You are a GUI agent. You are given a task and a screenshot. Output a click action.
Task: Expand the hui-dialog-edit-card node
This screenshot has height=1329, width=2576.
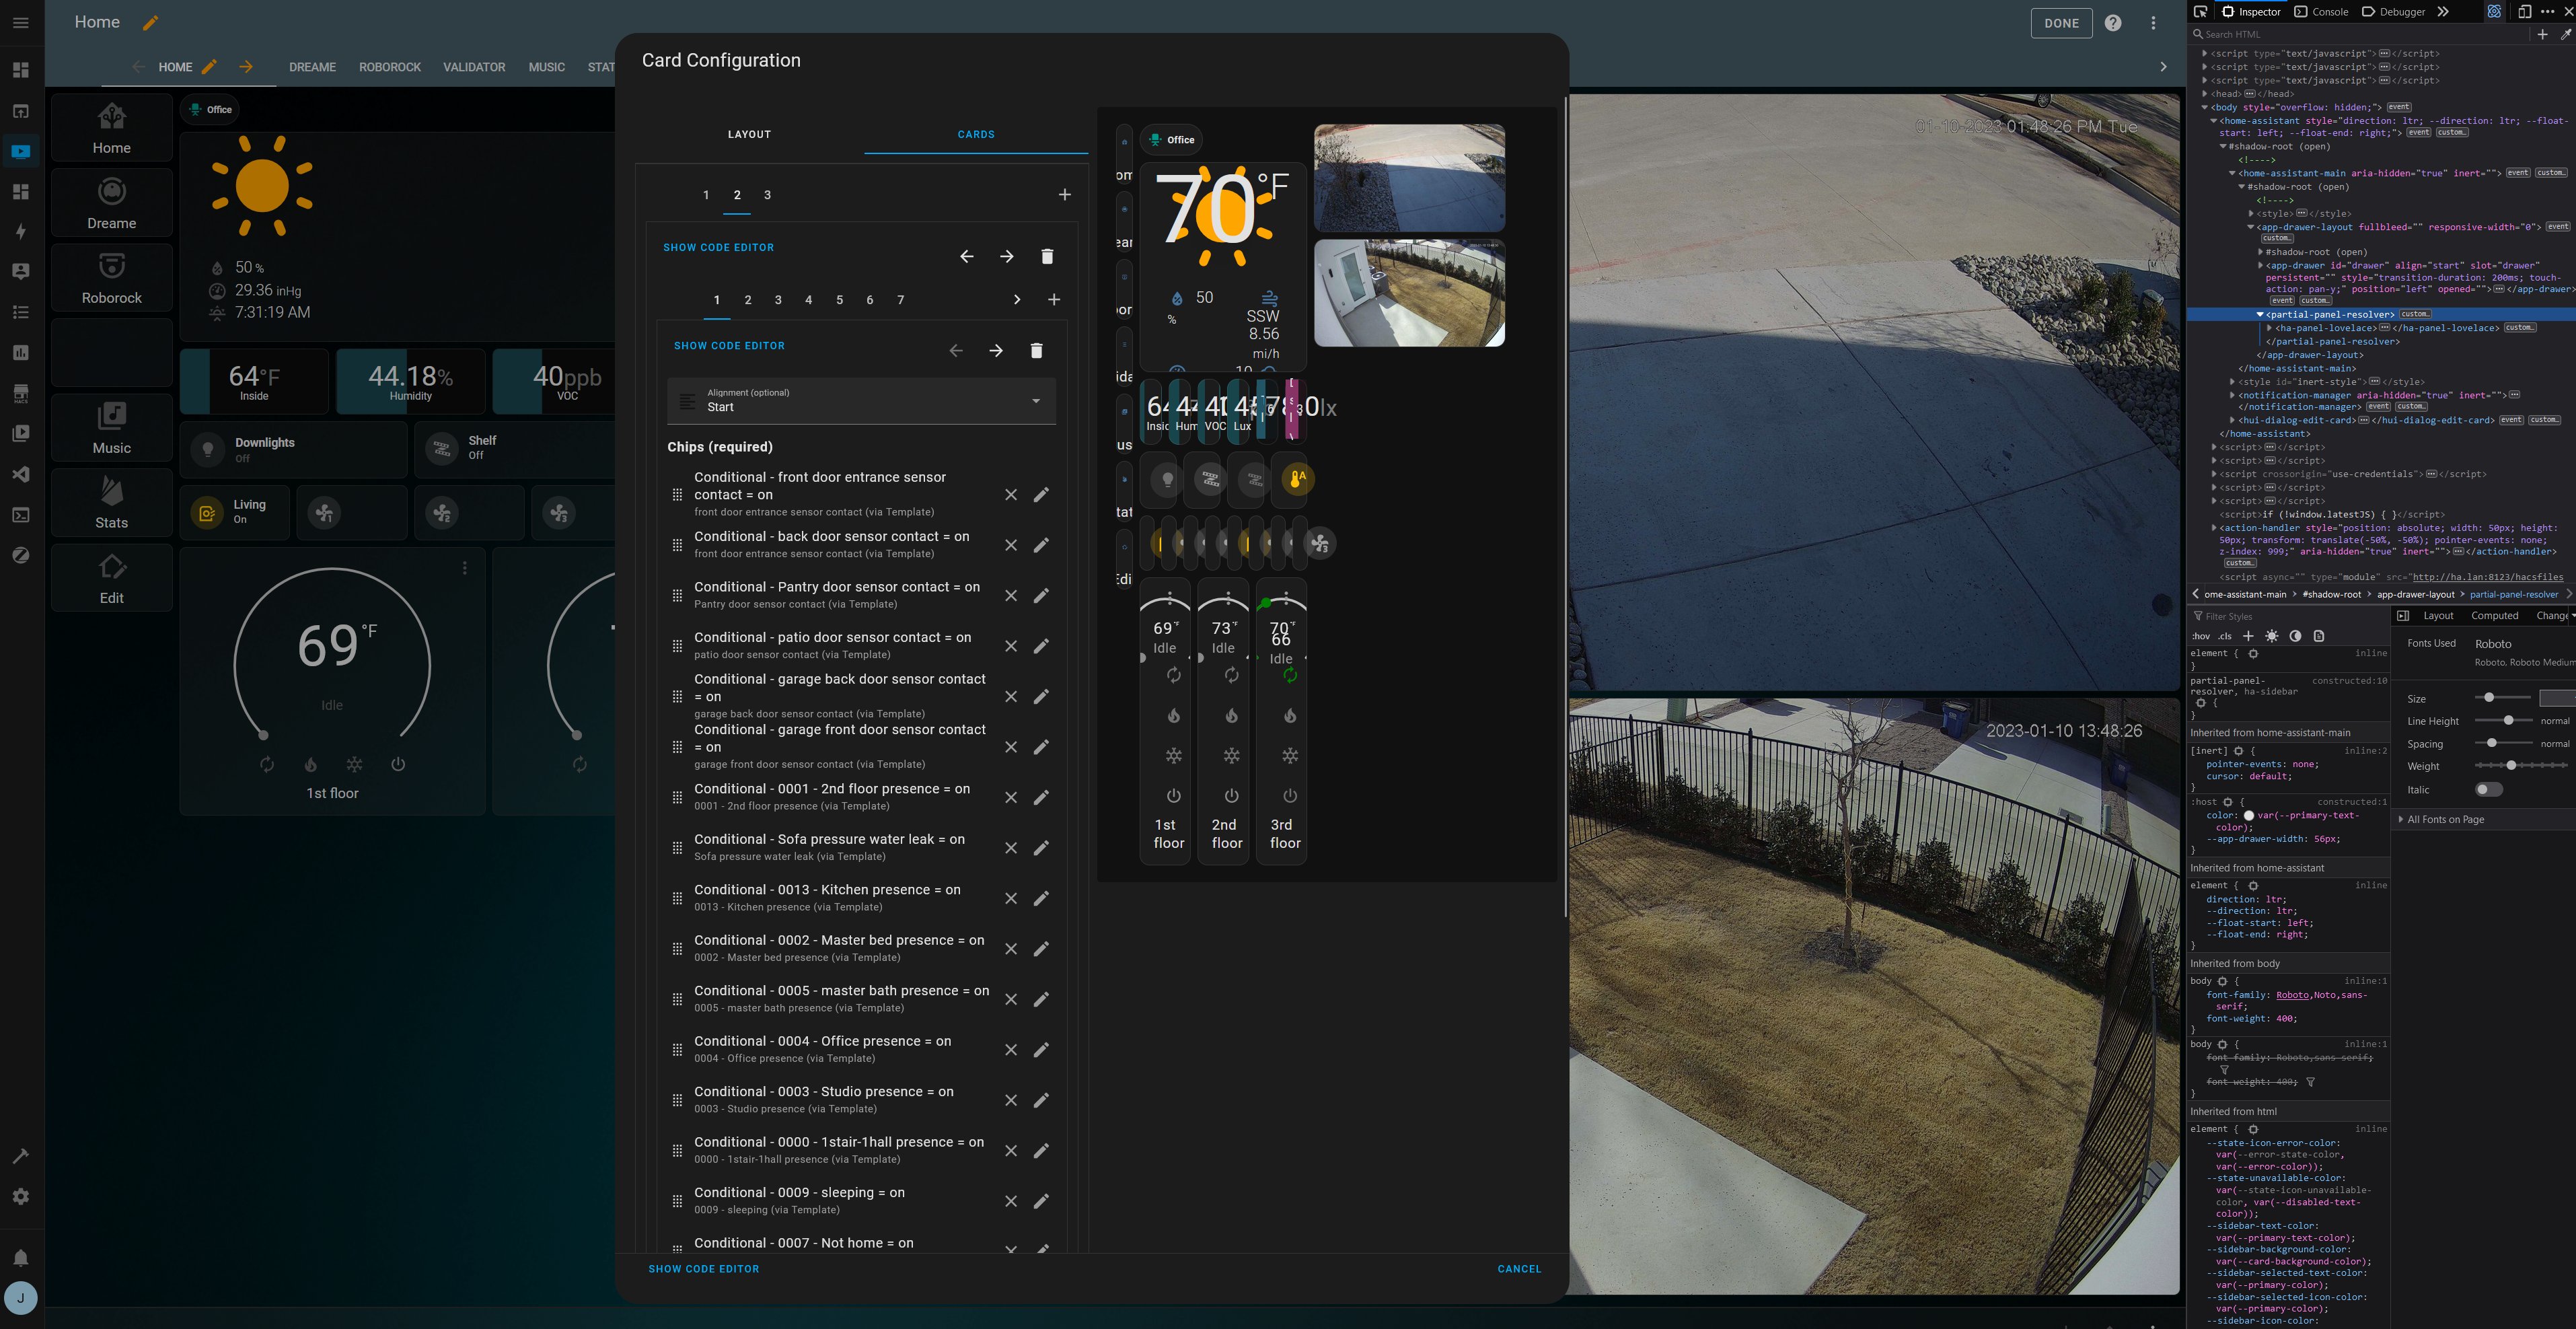(x=2233, y=420)
